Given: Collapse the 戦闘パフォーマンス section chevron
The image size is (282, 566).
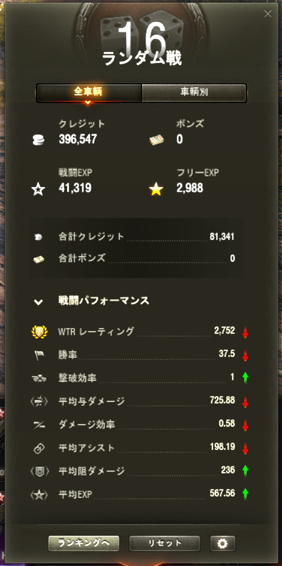Looking at the screenshot, I should tap(38, 302).
